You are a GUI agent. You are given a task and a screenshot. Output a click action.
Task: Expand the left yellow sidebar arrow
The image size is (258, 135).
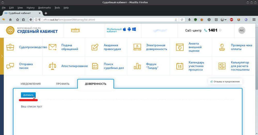2,56
